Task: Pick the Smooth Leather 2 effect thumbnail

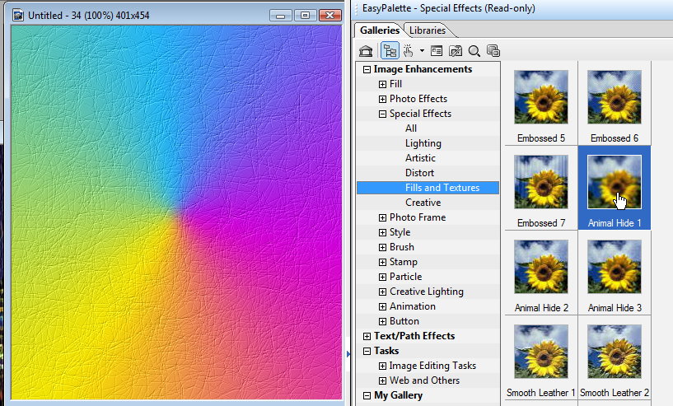Action: pos(615,352)
